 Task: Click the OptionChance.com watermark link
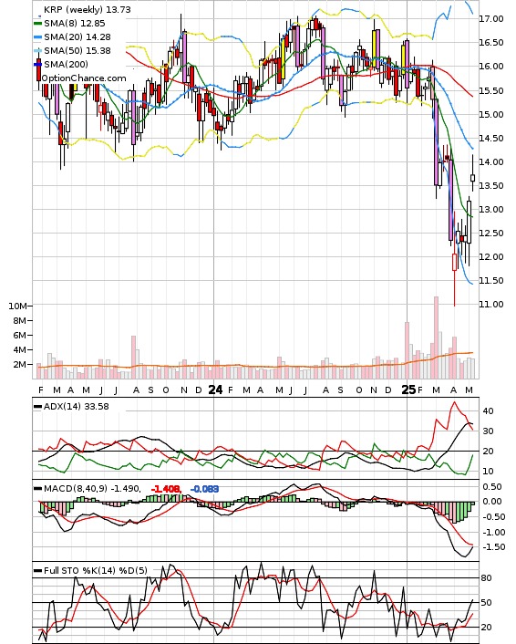coord(84,78)
